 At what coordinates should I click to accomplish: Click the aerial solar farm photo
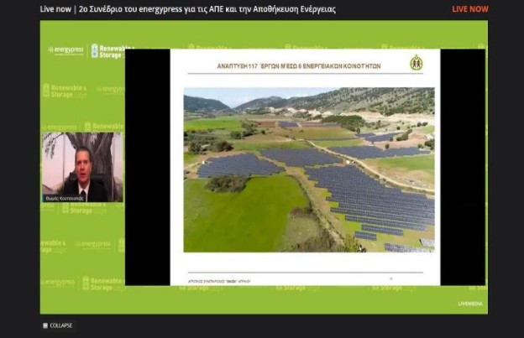coord(308,169)
